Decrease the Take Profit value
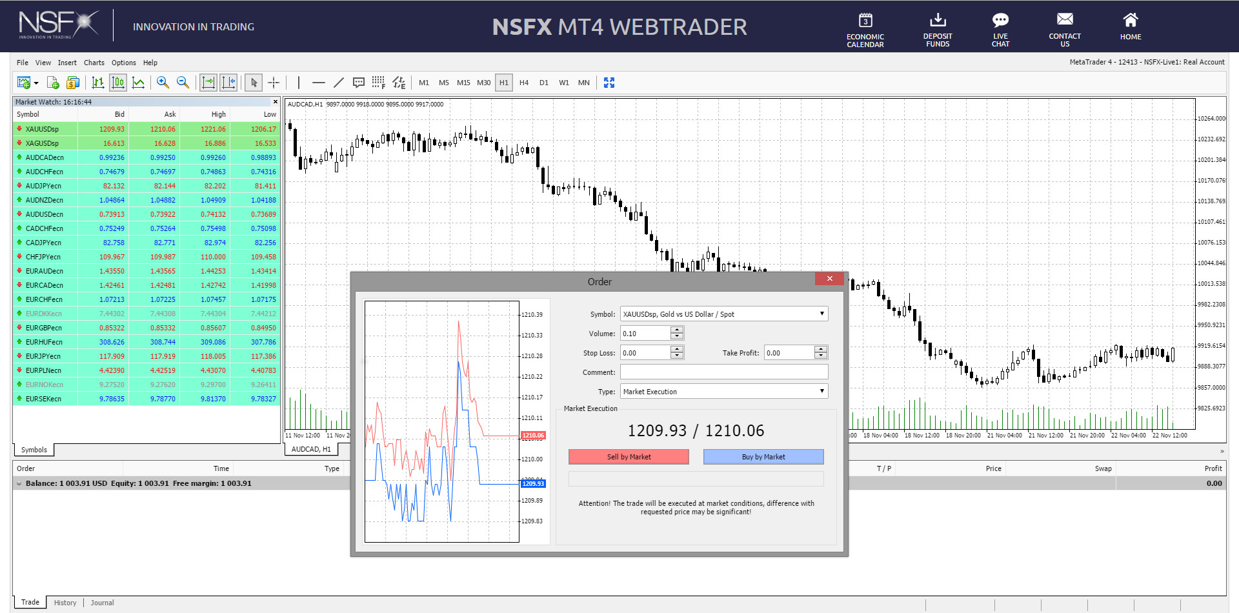This screenshot has width=1239, height=613. (821, 356)
